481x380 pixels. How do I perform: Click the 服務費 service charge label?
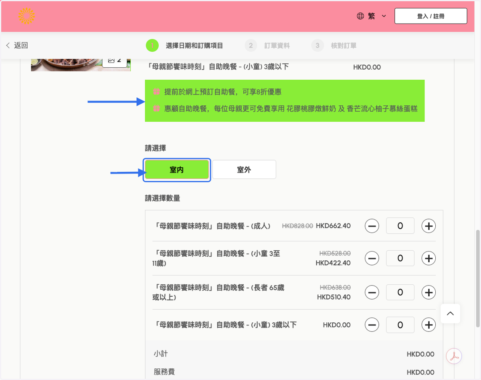click(x=164, y=372)
